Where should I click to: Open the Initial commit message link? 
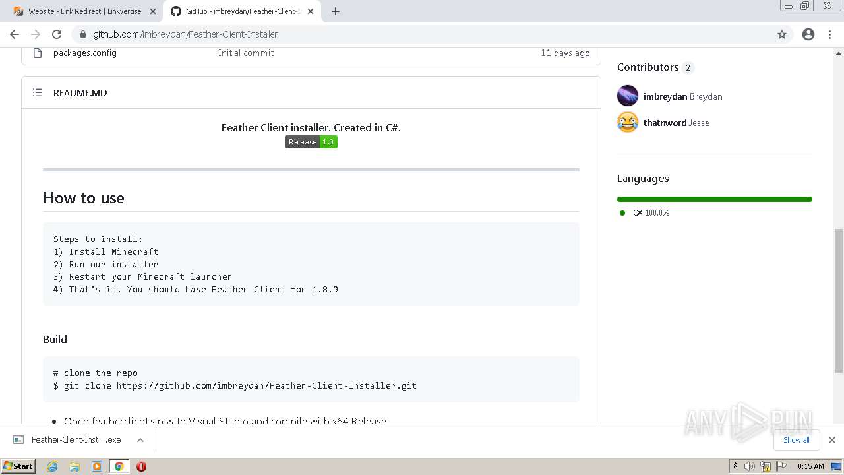click(246, 53)
